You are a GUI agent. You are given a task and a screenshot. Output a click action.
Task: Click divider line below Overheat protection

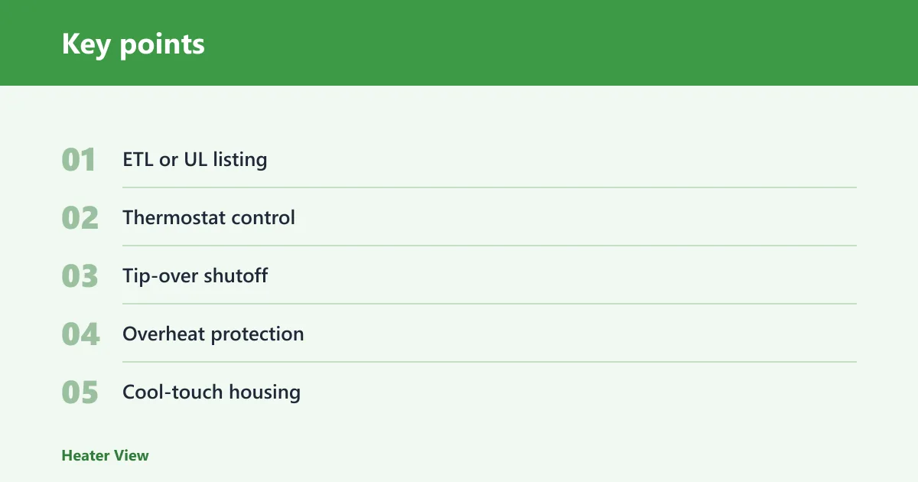pos(490,362)
